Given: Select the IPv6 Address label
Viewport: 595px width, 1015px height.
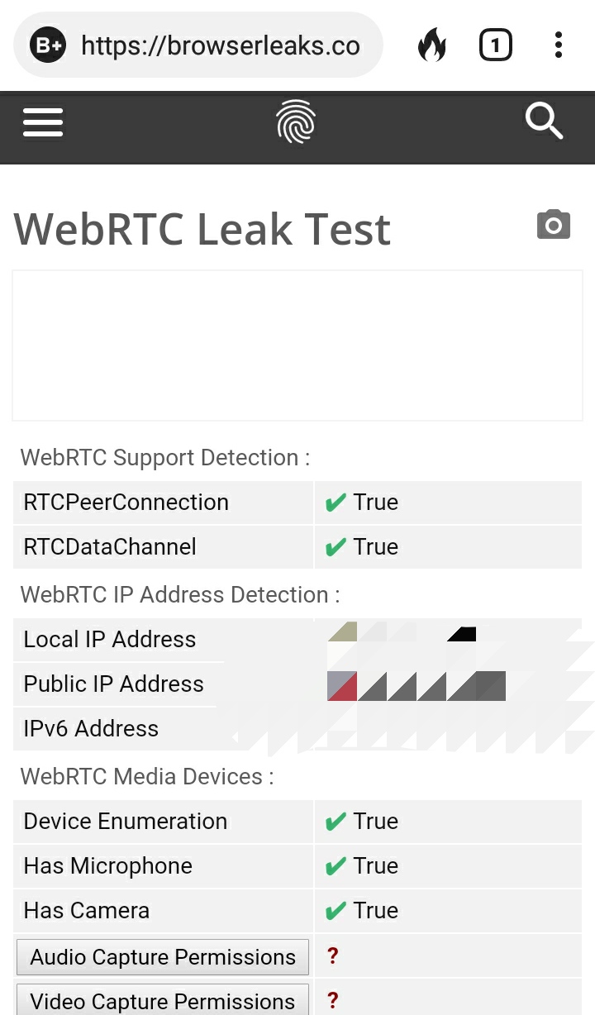Looking at the screenshot, I should tap(91, 728).
